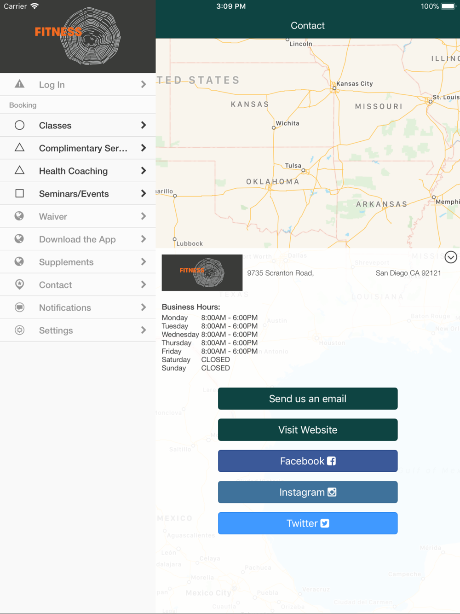Screen dimensions: 460x614
Task: Open the Facebook page button
Action: click(x=308, y=461)
